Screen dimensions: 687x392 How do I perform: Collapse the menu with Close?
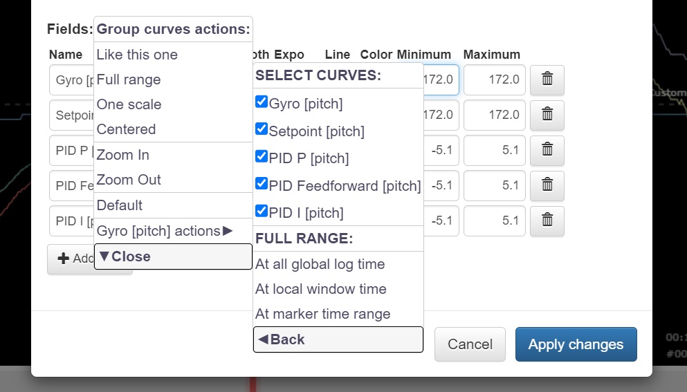pos(173,256)
